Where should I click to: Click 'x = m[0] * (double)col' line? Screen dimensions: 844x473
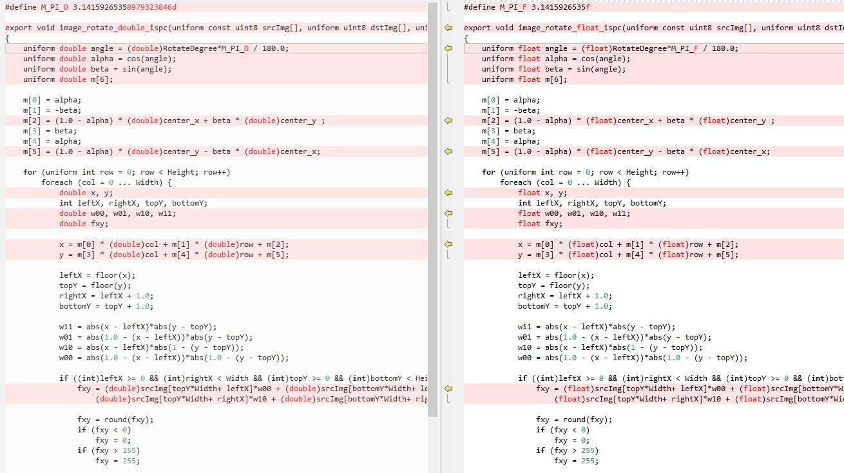click(x=174, y=244)
